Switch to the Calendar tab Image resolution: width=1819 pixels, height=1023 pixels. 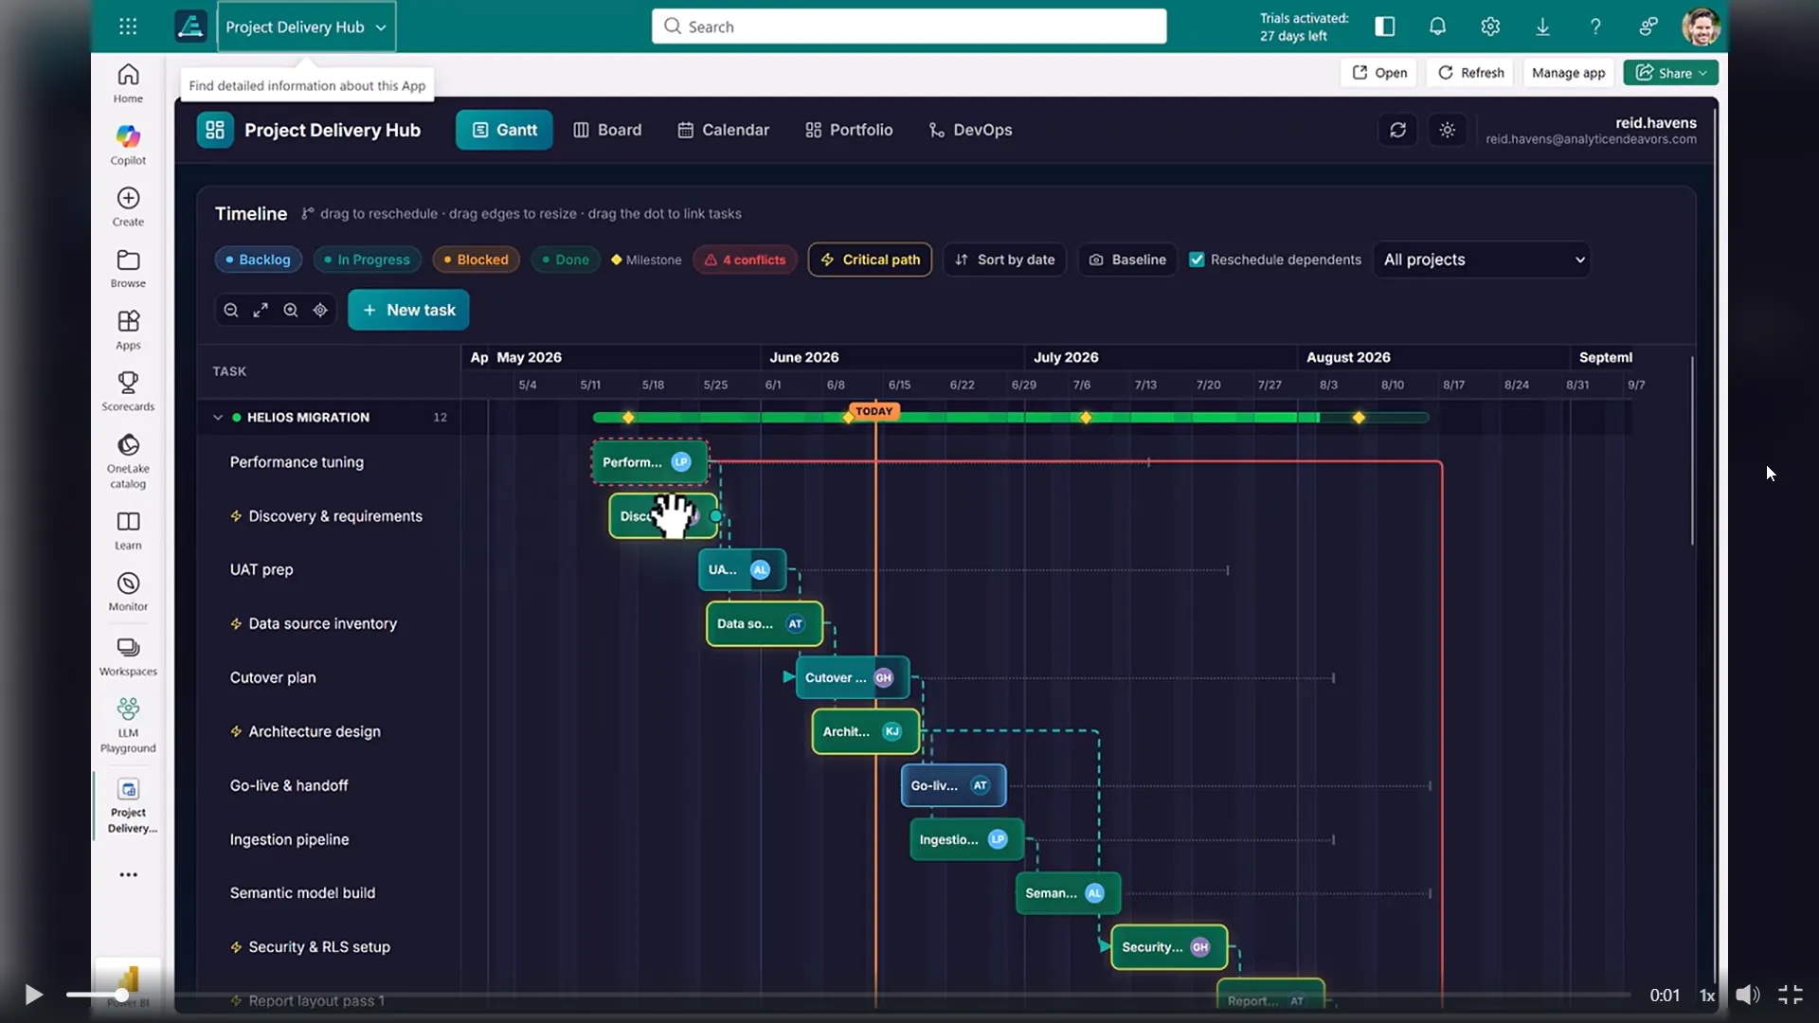coord(723,130)
